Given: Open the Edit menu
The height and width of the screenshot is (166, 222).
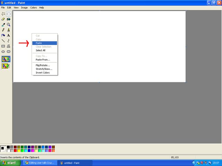Looking at the screenshot, I should point(9,8).
